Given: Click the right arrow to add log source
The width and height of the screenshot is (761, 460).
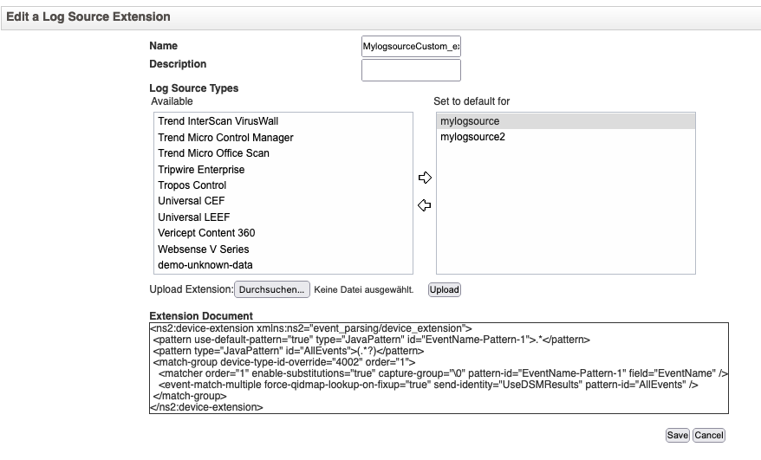Looking at the screenshot, I should (x=424, y=178).
